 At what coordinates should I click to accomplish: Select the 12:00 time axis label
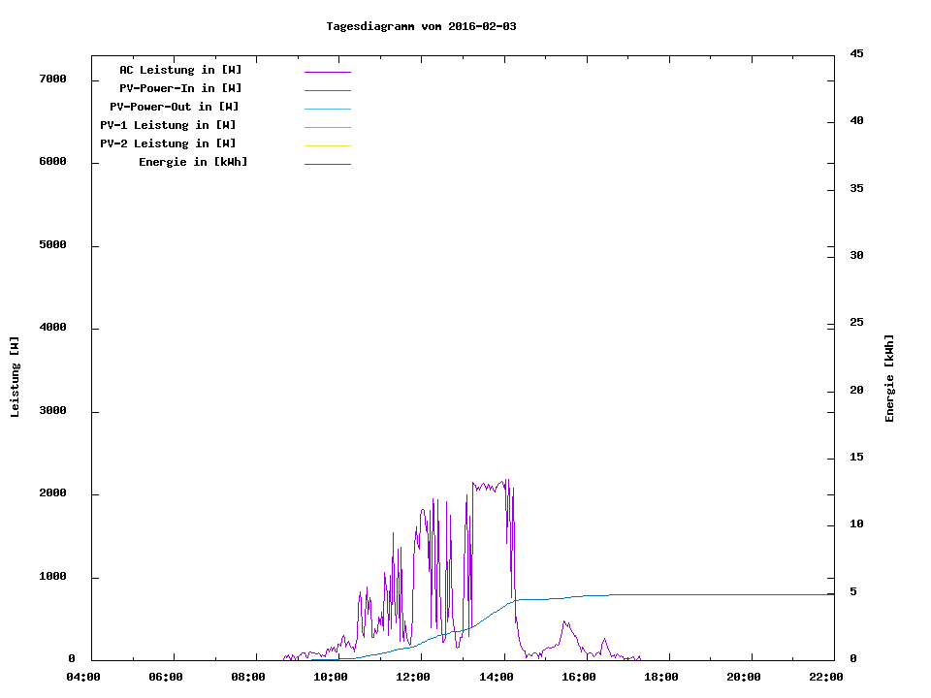414,678
